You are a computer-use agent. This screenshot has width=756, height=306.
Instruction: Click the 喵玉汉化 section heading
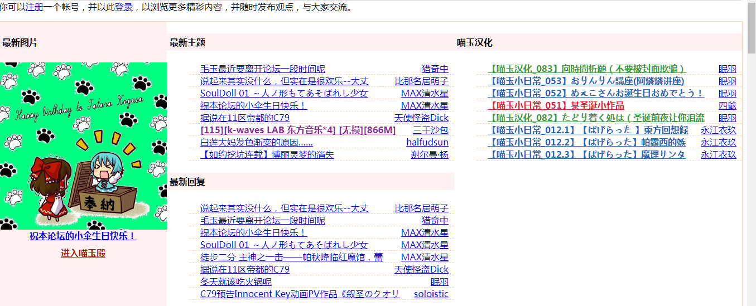point(475,43)
